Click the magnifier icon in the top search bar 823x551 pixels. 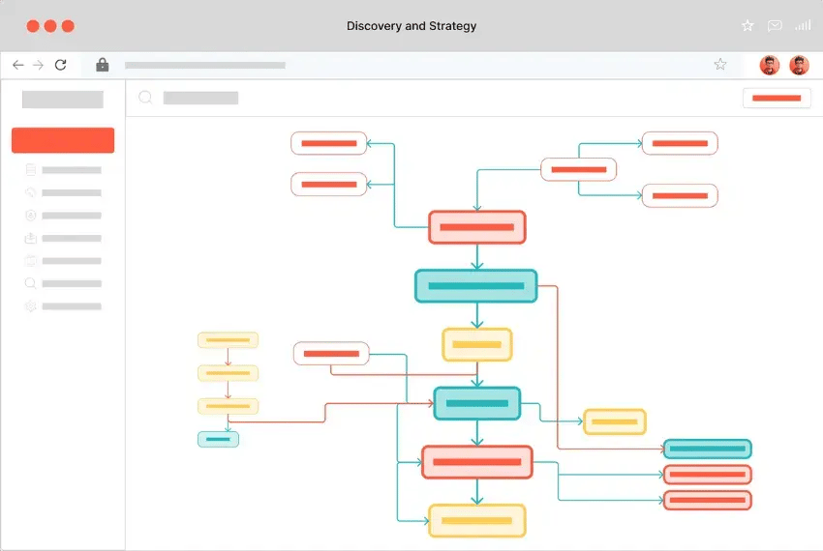[146, 98]
